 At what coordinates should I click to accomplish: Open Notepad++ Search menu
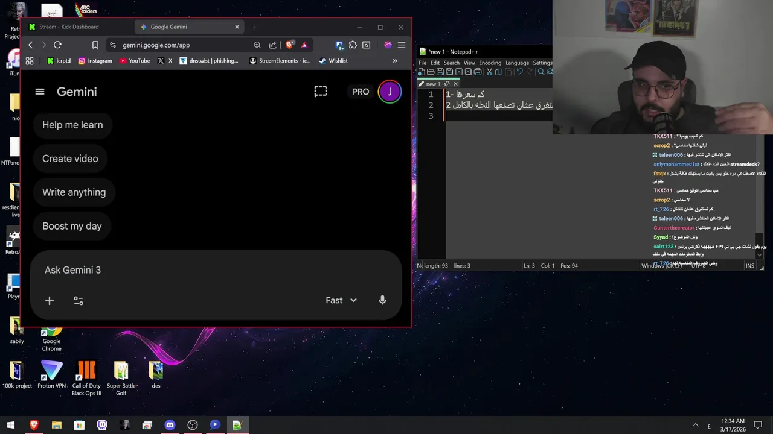pos(452,63)
